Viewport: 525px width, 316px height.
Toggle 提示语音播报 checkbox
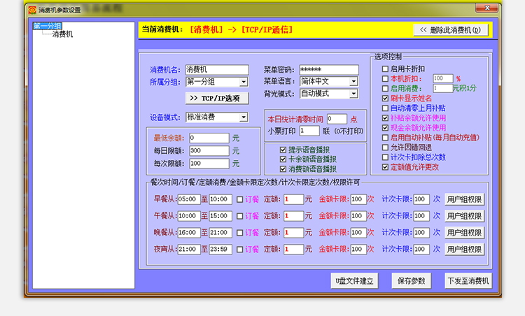pos(283,150)
